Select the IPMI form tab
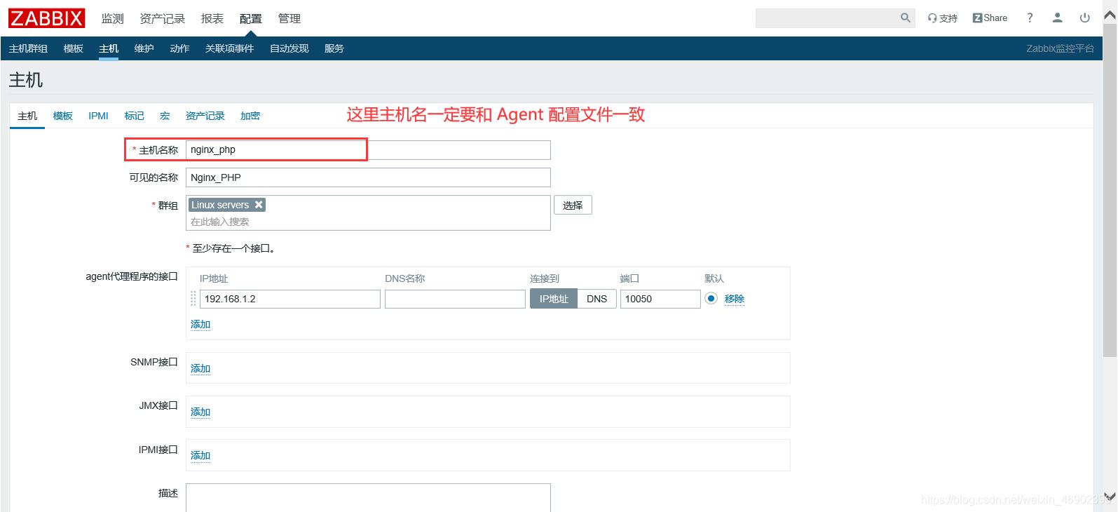Viewport: 1118px width, 512px height. (98, 116)
